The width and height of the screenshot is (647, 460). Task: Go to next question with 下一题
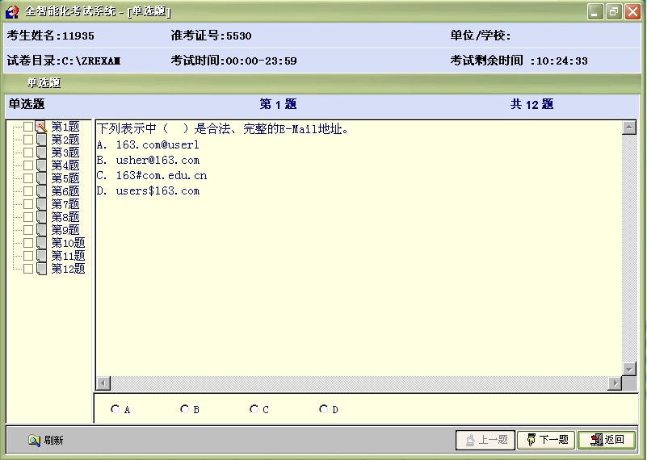point(547,440)
